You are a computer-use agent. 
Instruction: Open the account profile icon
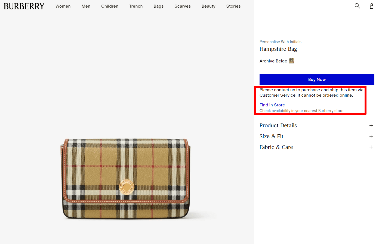tap(371, 6)
